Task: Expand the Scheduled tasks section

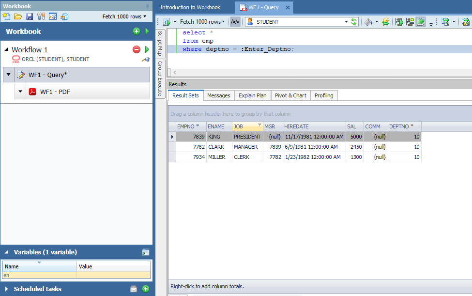Action: (6, 289)
